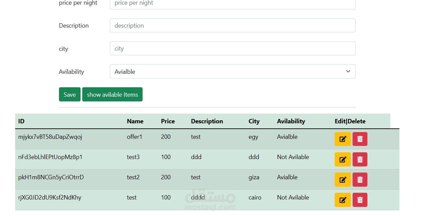421x216 pixels.
Task: Click the Avilability column header
Action: tap(291, 121)
